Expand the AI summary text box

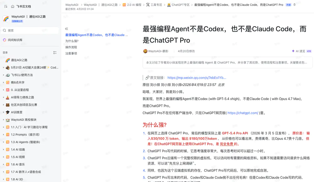(x=227, y=63)
